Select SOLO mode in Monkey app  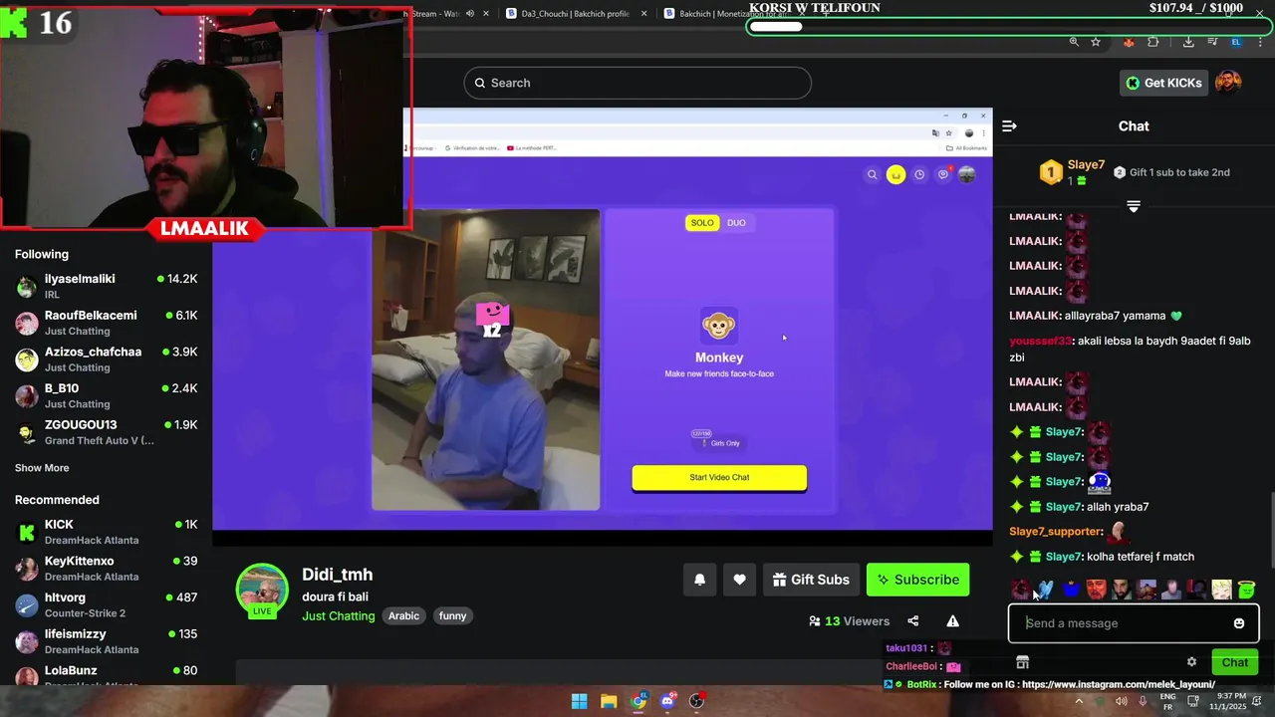[702, 223]
